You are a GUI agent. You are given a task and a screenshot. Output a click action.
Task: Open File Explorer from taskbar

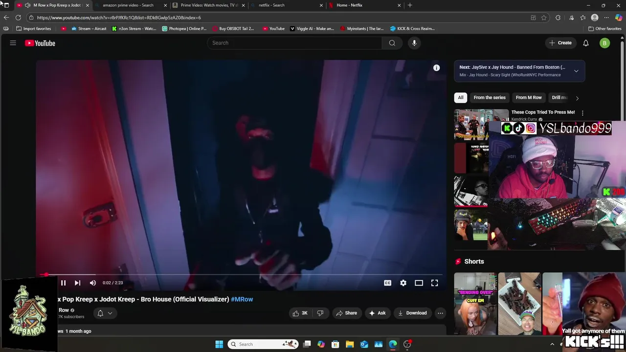350,344
